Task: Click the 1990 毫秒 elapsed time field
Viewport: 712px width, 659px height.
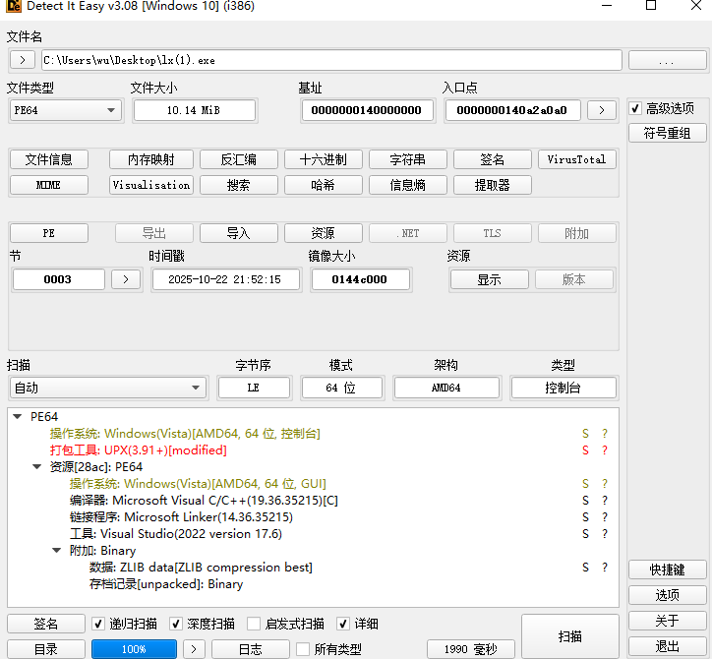Action: (x=471, y=649)
